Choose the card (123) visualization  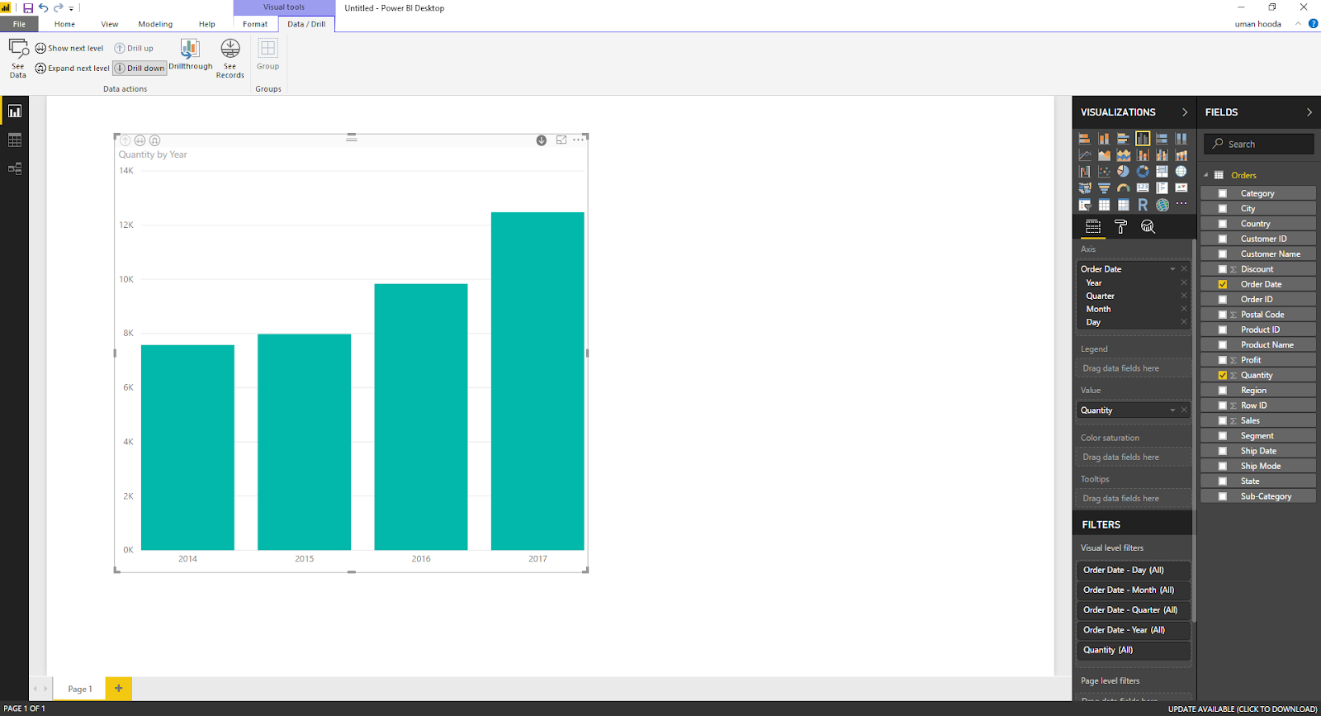tap(1143, 188)
